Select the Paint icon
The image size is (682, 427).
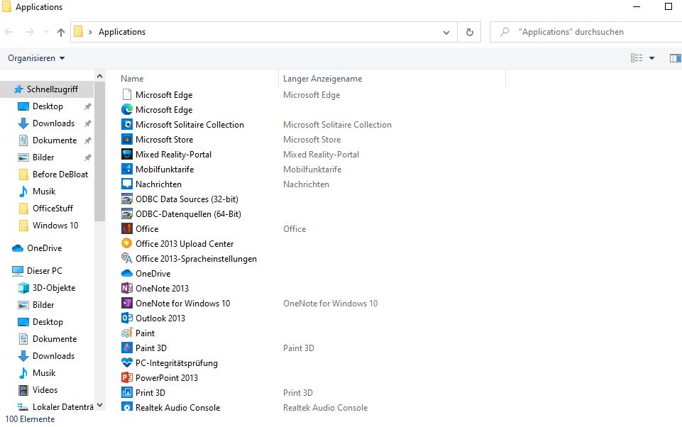(126, 333)
